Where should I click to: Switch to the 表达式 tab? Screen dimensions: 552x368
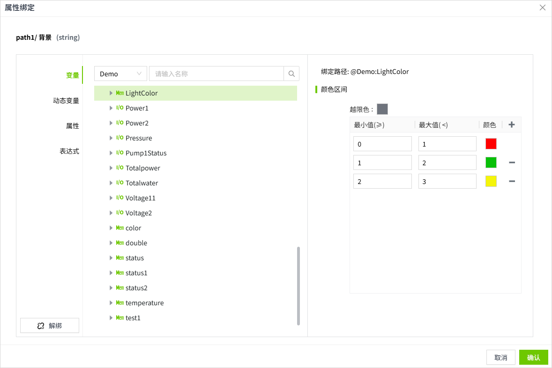click(69, 151)
